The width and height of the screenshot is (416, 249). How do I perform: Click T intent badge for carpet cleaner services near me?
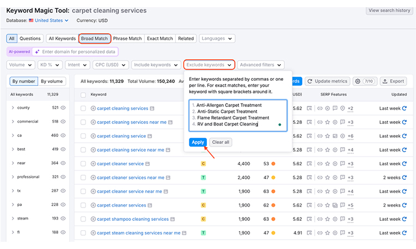click(x=203, y=177)
